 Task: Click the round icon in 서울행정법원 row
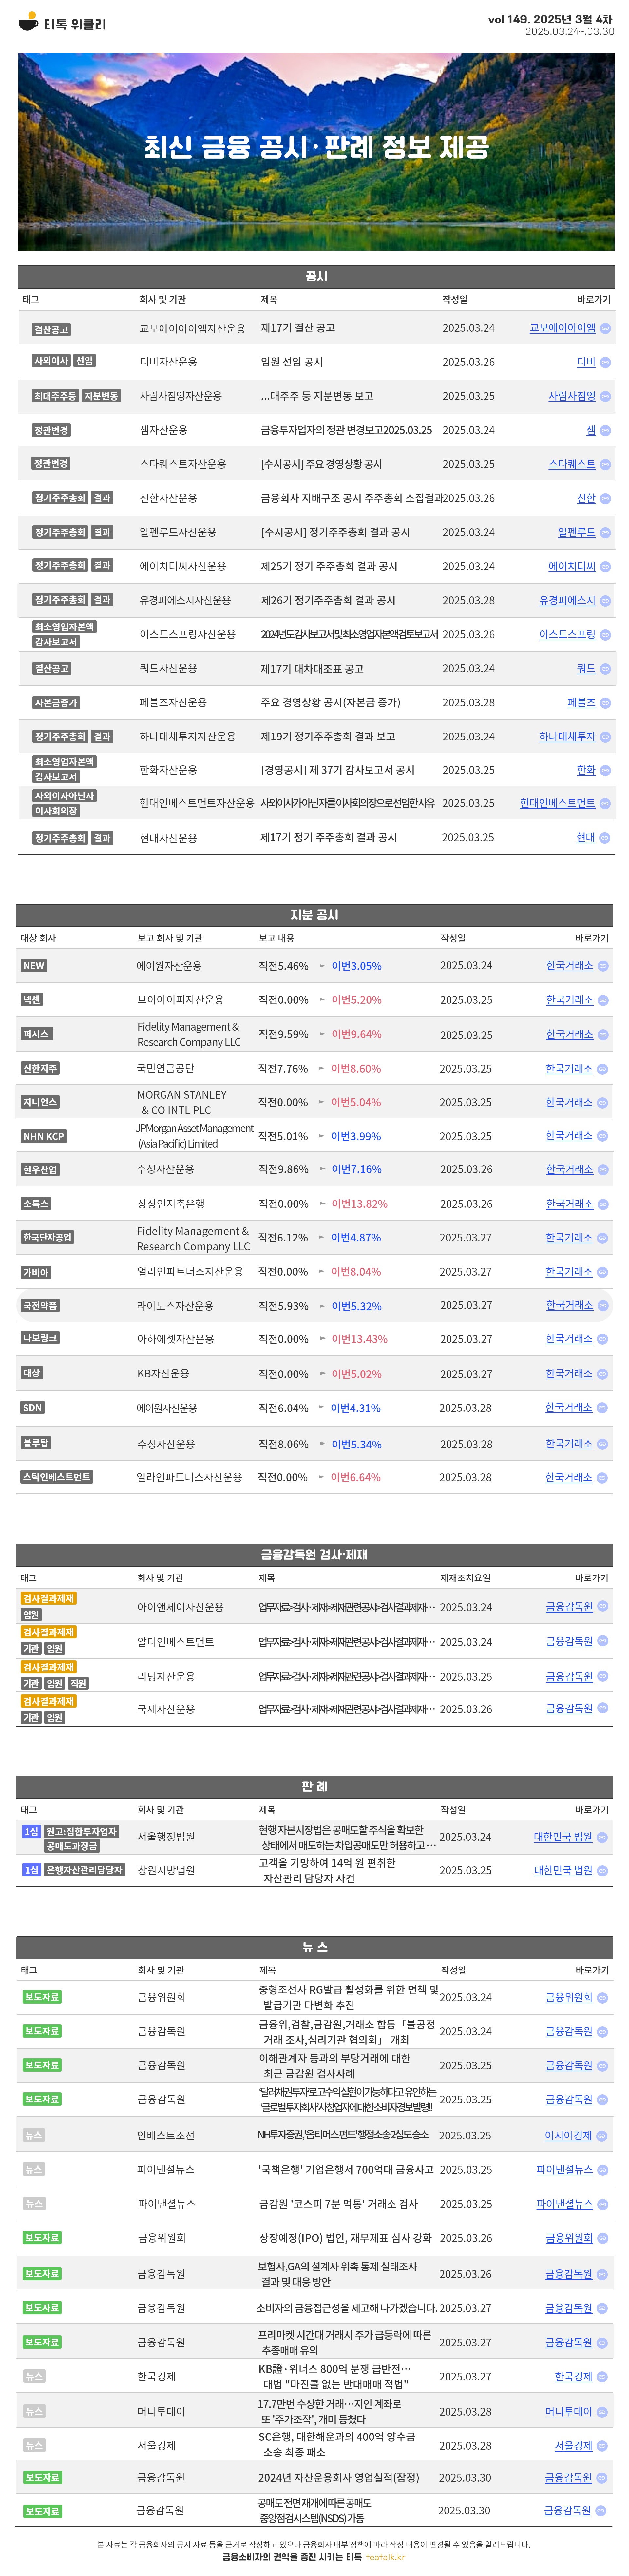click(603, 1837)
